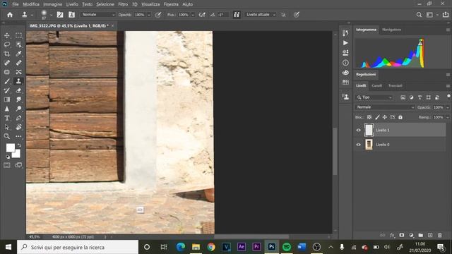Select the Rectangular Marquee tool
Image resolution: width=452 pixels, height=254 pixels.
click(19, 35)
